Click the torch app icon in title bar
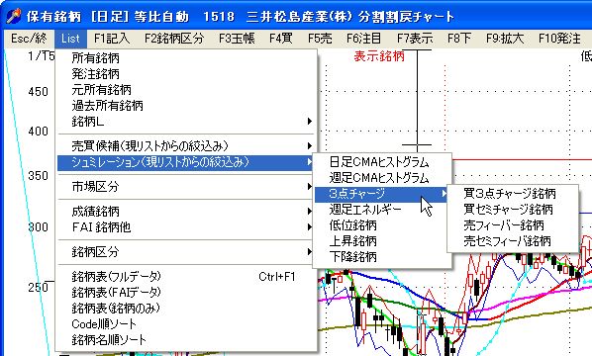The height and width of the screenshot is (356, 592). 13,16
